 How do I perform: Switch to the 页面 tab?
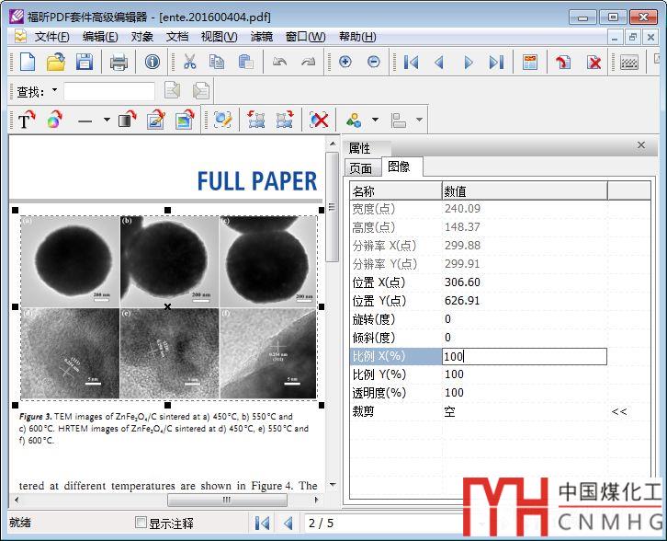coord(361,168)
